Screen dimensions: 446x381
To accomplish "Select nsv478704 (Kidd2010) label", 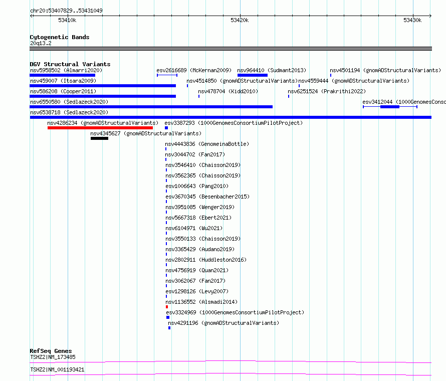I will pyautogui.click(x=228, y=91).
